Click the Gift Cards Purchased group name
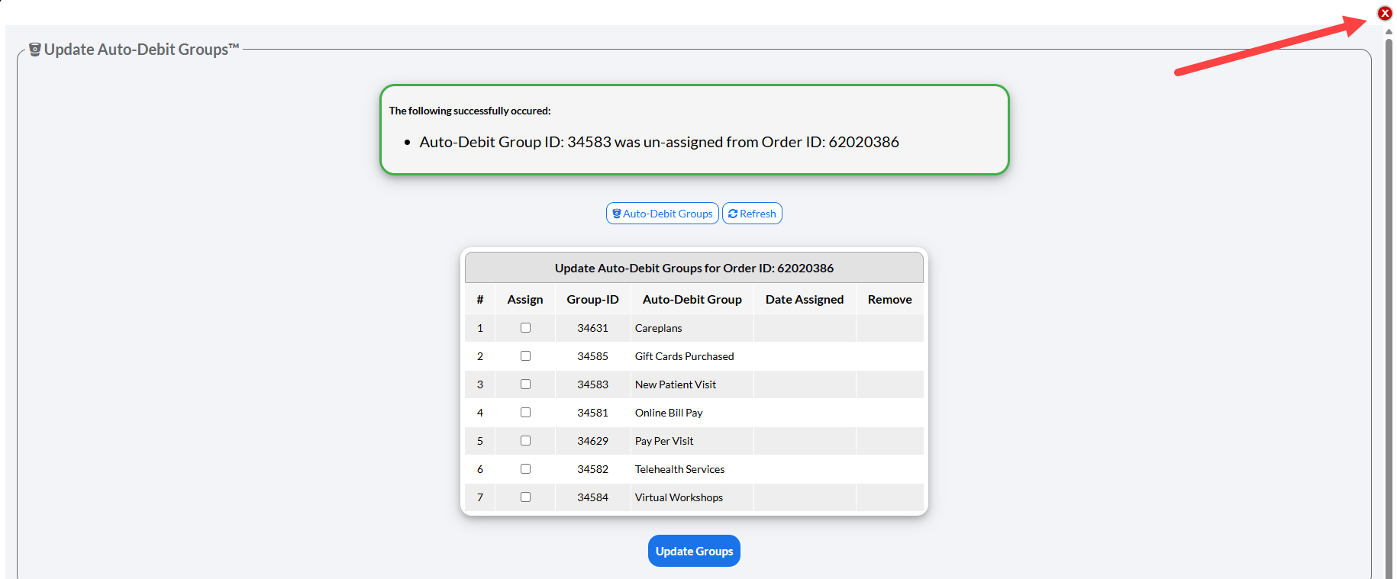The width and height of the screenshot is (1397, 579). (x=684, y=356)
